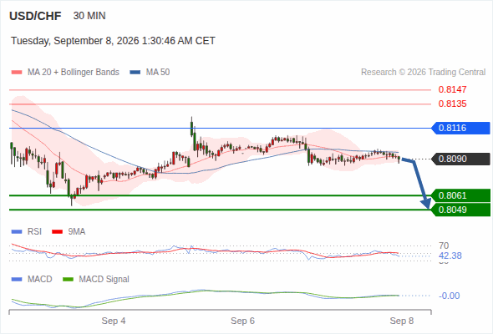Click the black 0.8090 current price tag

click(x=461, y=159)
